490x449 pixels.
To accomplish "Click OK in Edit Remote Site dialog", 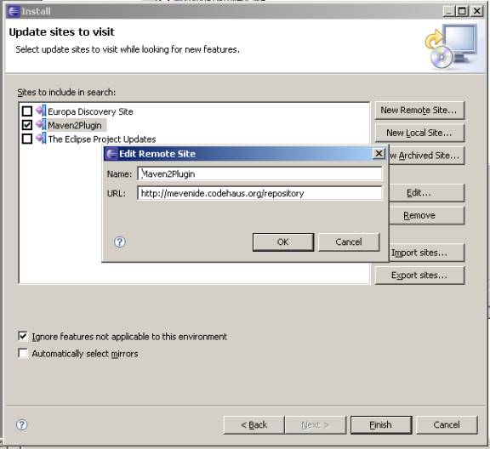I will 283,242.
